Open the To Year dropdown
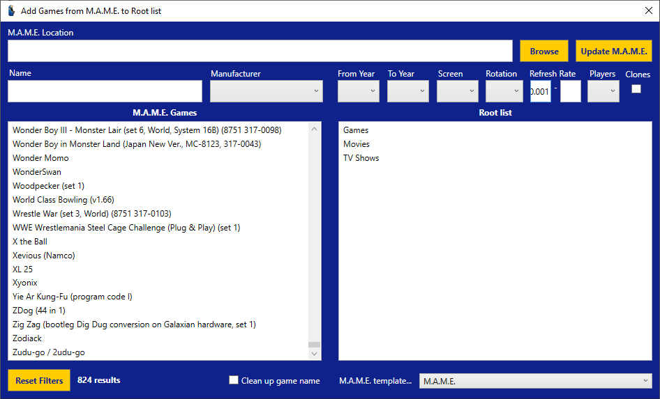 tap(408, 91)
